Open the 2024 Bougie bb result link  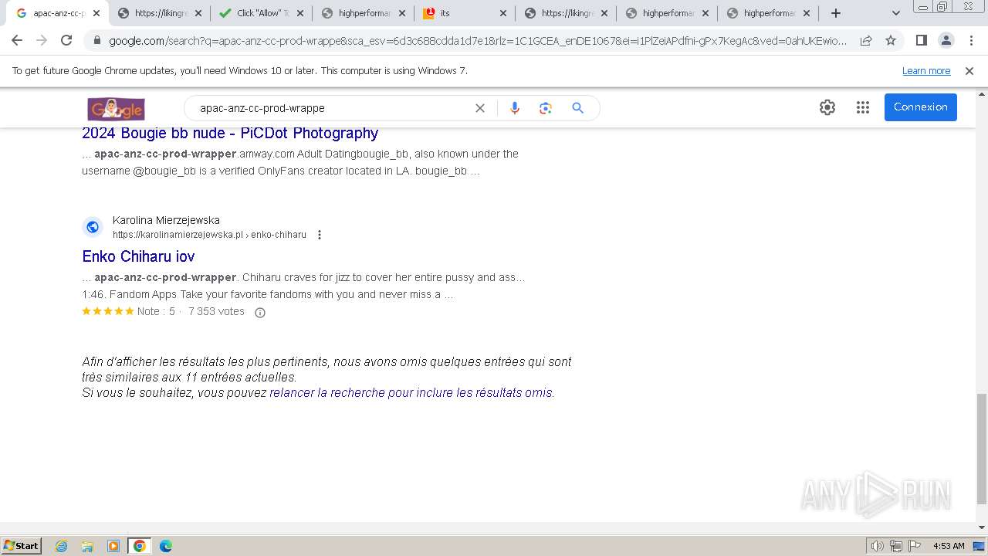230,133
